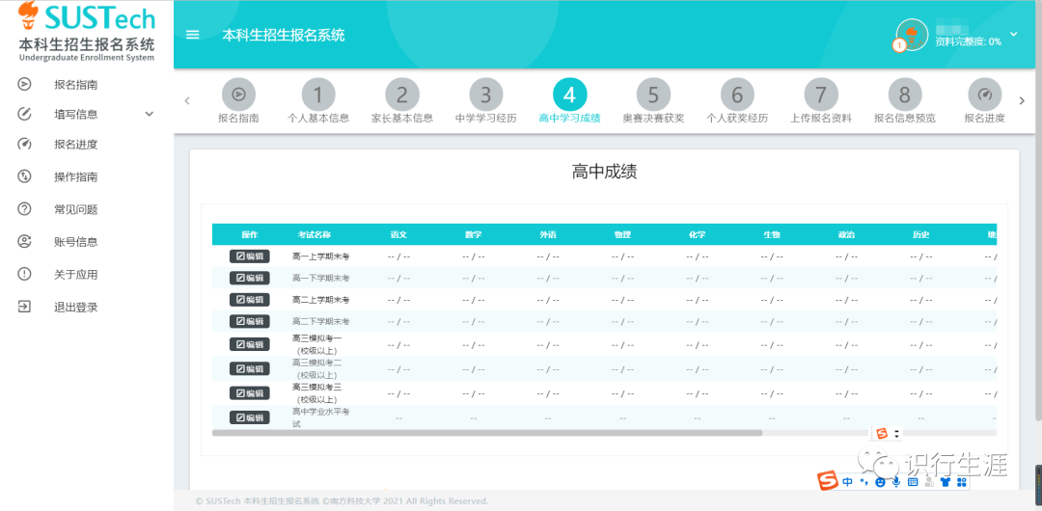Click the 历史 column header
Viewport: 1042px width, 511px height.
click(x=921, y=234)
